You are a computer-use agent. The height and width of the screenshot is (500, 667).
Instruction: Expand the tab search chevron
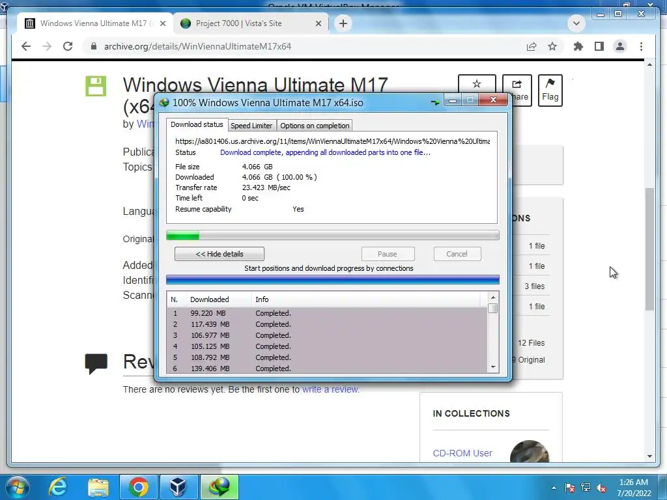(x=576, y=23)
